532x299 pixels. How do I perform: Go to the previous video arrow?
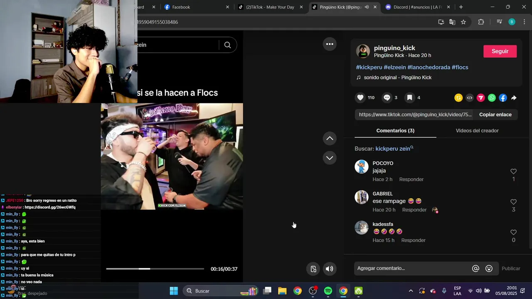[x=330, y=138]
